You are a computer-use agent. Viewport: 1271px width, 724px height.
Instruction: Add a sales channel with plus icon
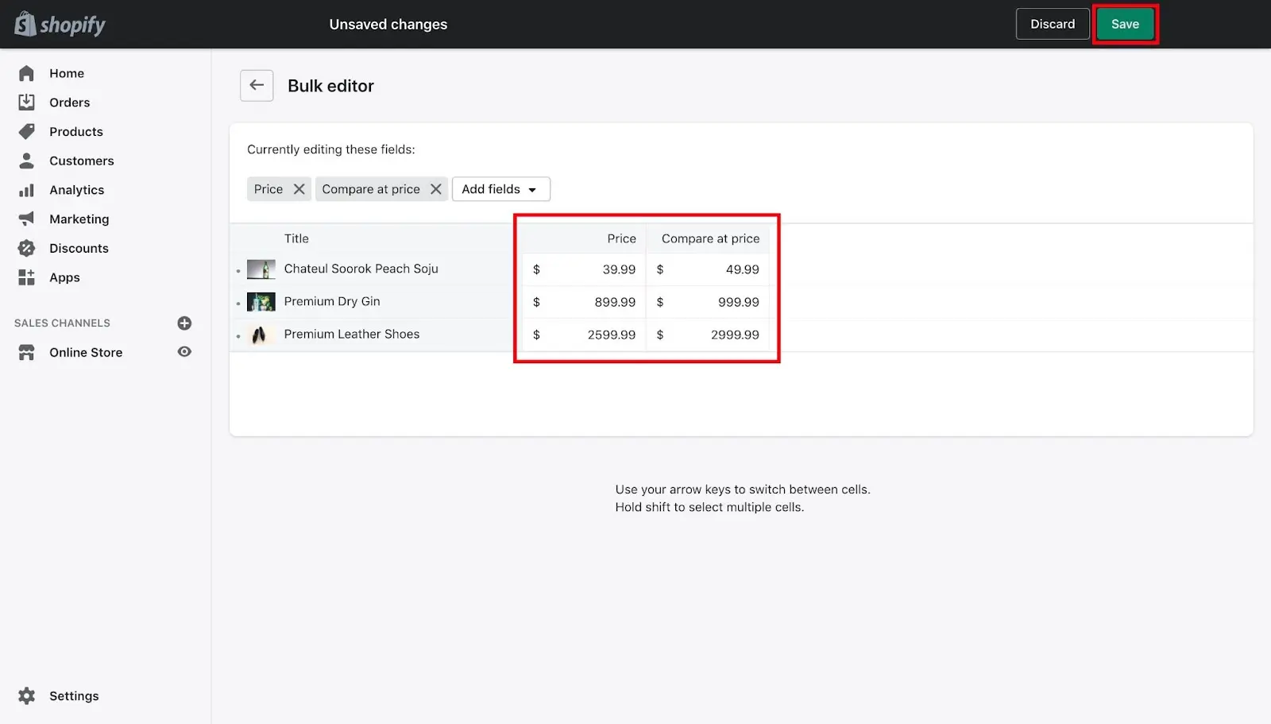(x=184, y=323)
